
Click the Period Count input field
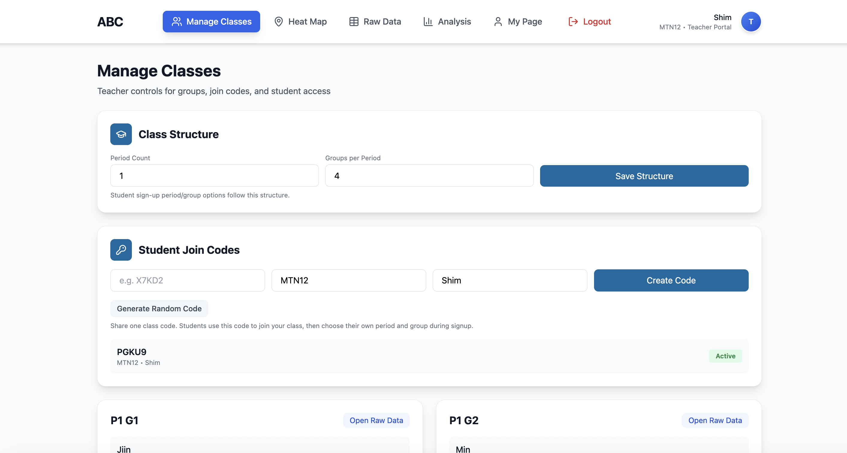pyautogui.click(x=214, y=176)
